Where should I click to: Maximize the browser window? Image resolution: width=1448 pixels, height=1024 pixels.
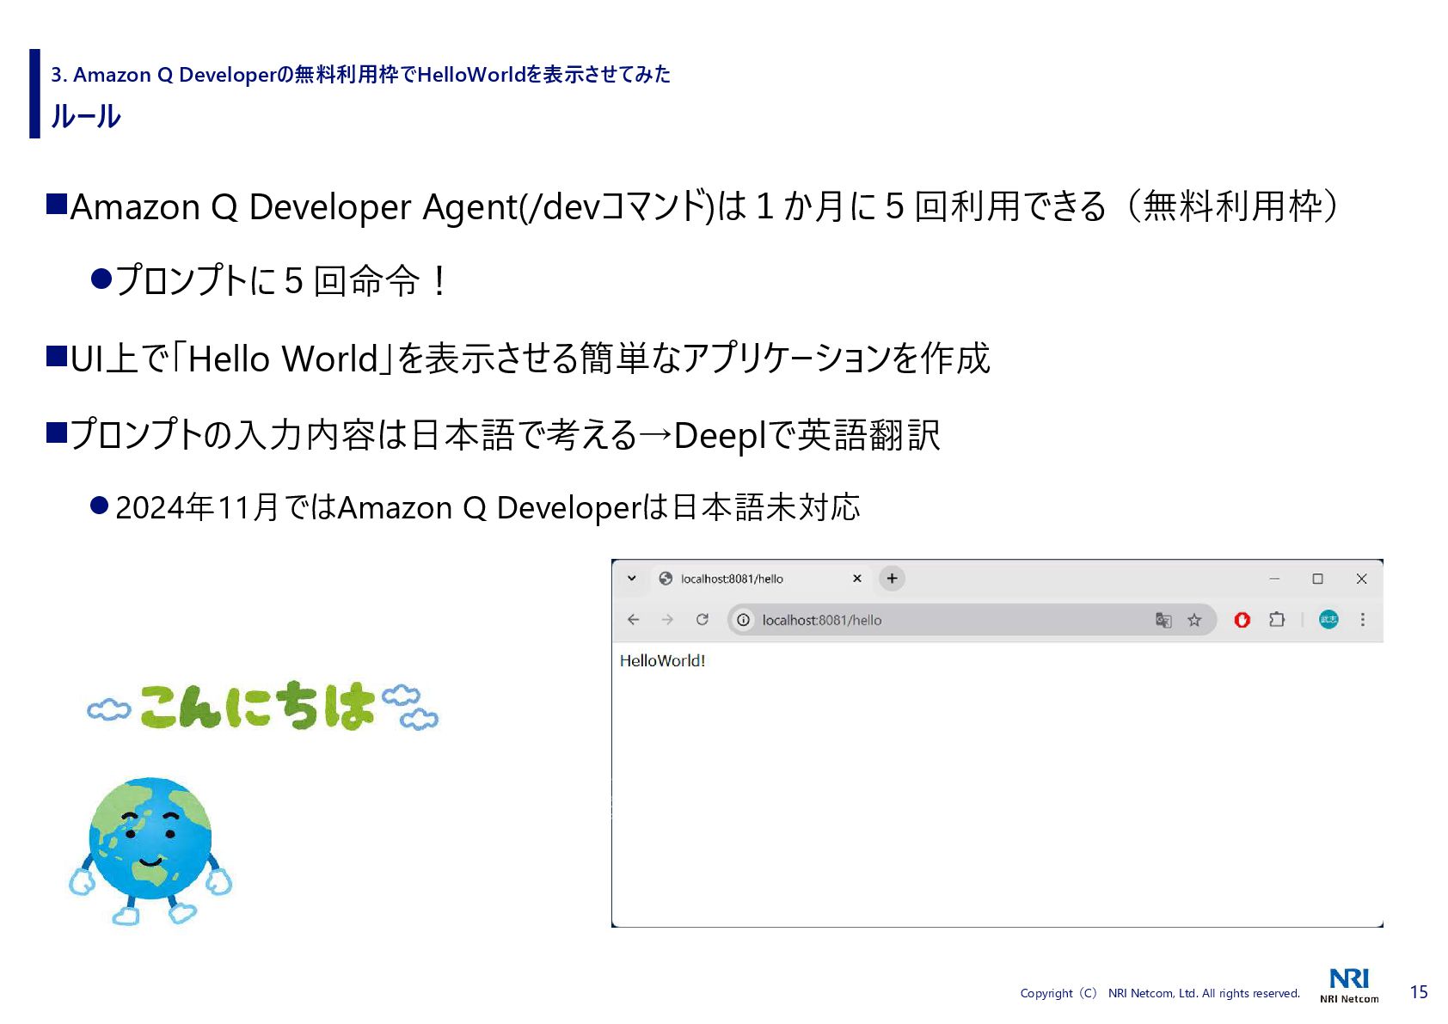pyautogui.click(x=1317, y=579)
